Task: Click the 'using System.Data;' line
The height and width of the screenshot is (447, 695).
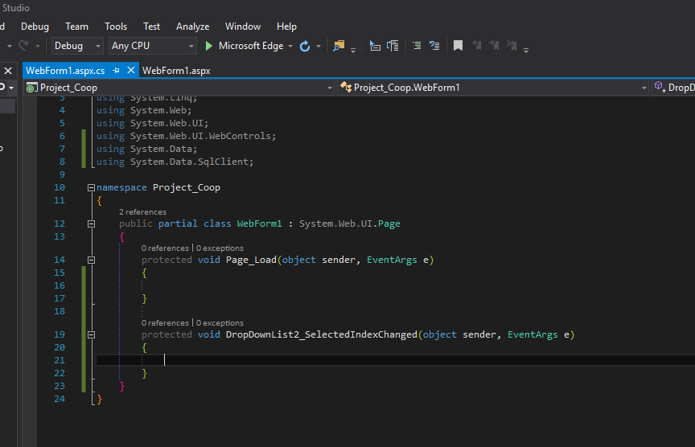Action: click(146, 149)
